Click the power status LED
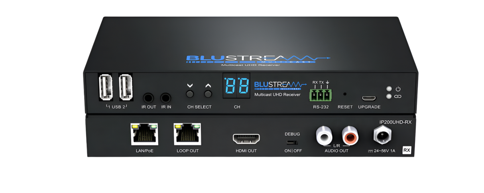Image resolution: width=484 pixels, height=193 pixels. click(x=389, y=89)
